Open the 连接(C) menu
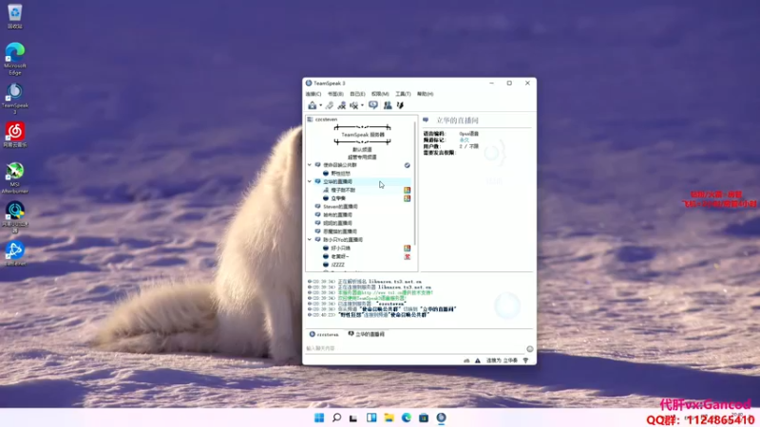The width and height of the screenshot is (760, 427). point(313,94)
